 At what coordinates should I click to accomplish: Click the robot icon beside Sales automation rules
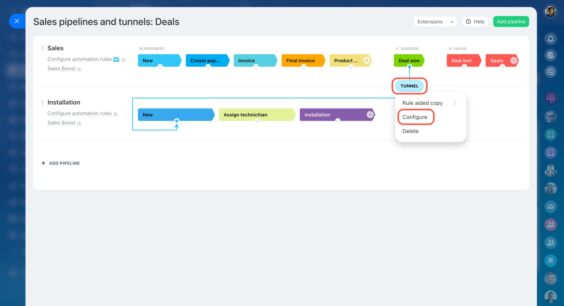point(116,59)
